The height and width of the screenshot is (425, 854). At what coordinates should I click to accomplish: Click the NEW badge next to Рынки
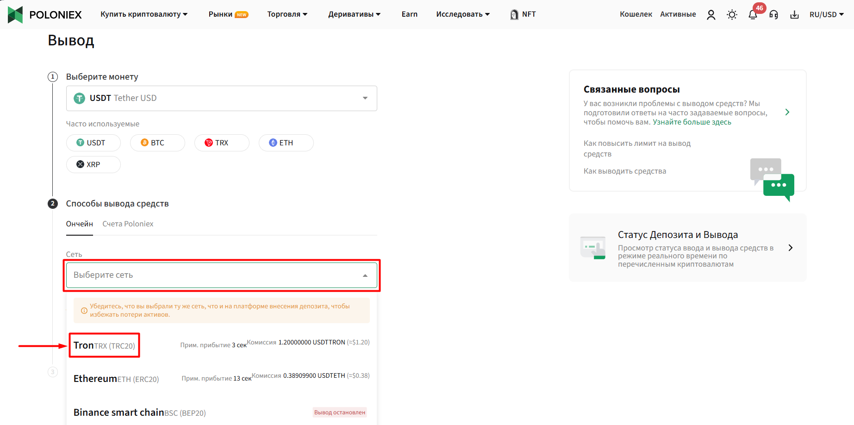click(x=242, y=15)
